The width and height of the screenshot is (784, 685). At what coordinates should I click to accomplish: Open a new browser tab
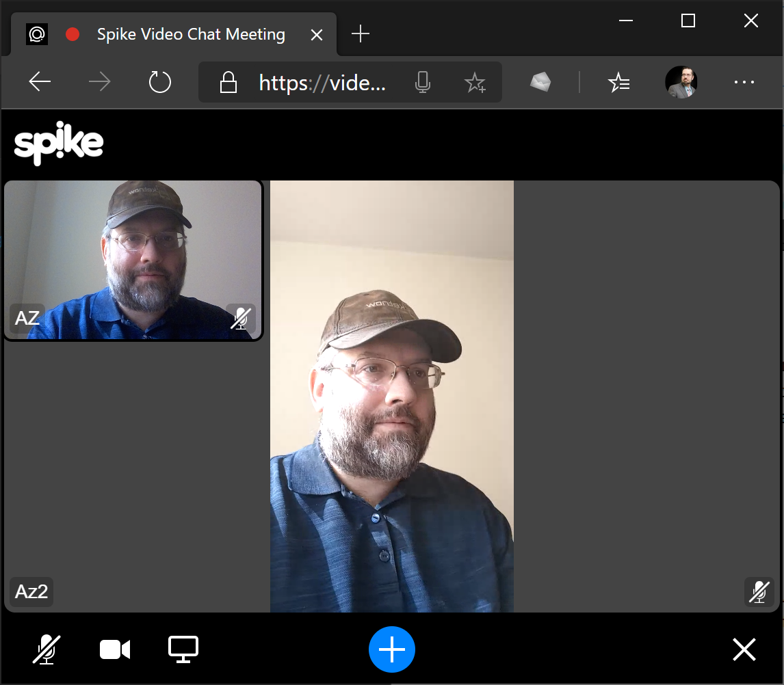point(360,33)
